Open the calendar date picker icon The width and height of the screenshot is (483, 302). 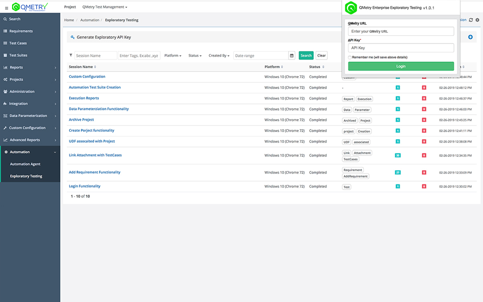click(292, 55)
